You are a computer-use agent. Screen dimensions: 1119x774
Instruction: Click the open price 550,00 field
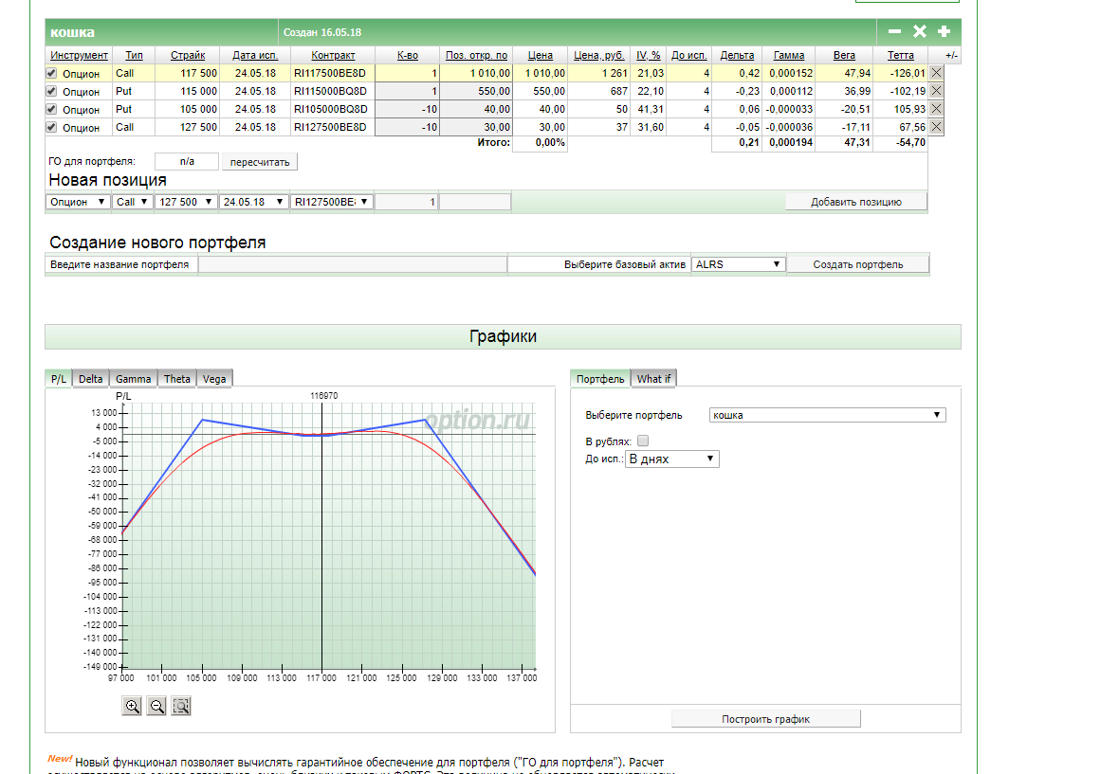tap(476, 91)
